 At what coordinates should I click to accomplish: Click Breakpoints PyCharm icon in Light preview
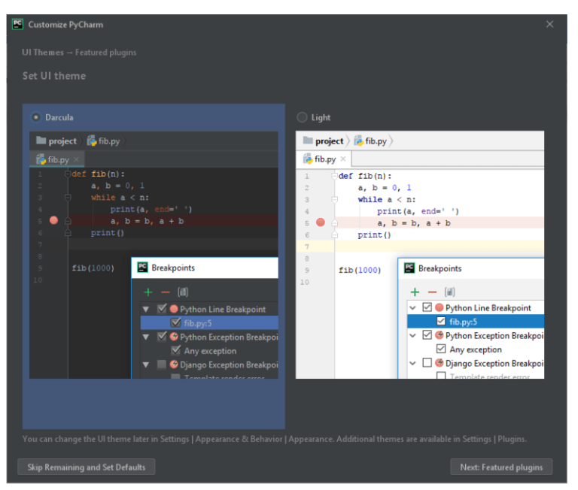[x=409, y=268]
